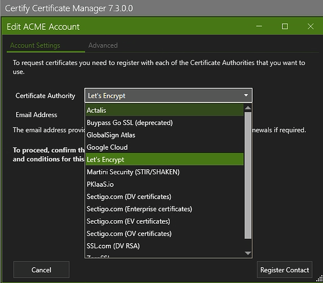Choose Sectigo.com (Enterprise certificates)

tap(165, 209)
